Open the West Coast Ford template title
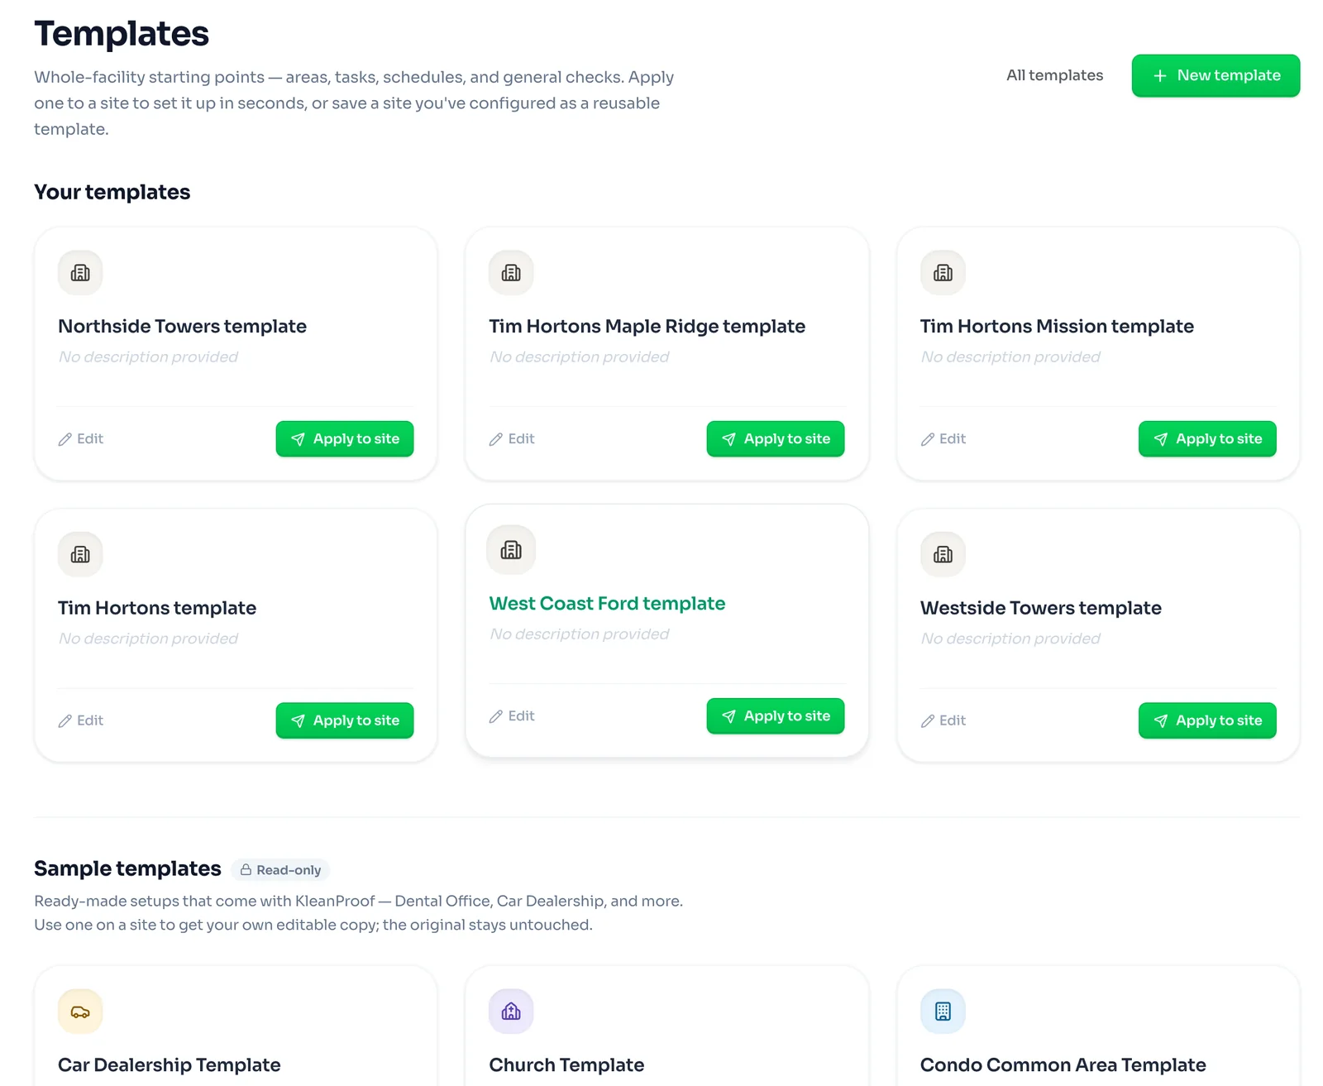Viewport: 1323px width, 1086px height. click(607, 604)
